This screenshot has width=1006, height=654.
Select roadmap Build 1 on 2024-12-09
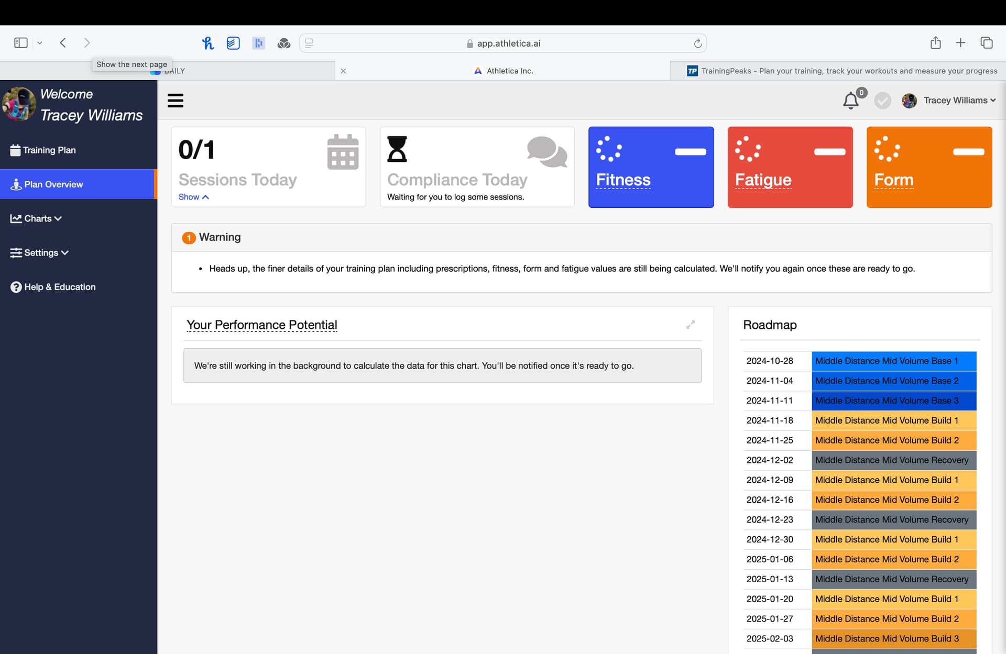click(859, 480)
